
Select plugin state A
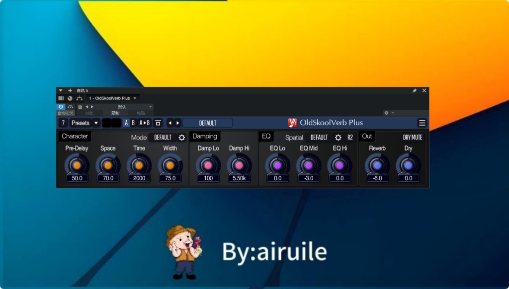(126, 123)
